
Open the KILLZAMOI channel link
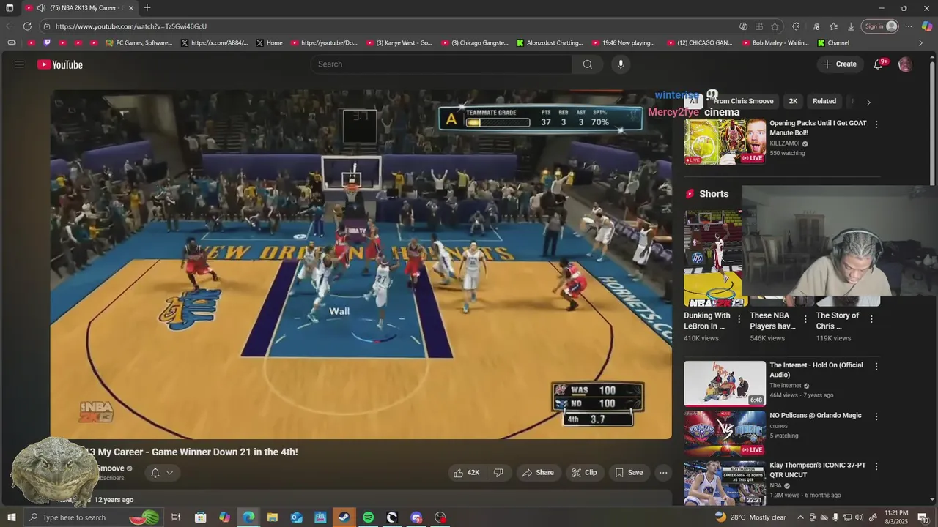(x=784, y=144)
